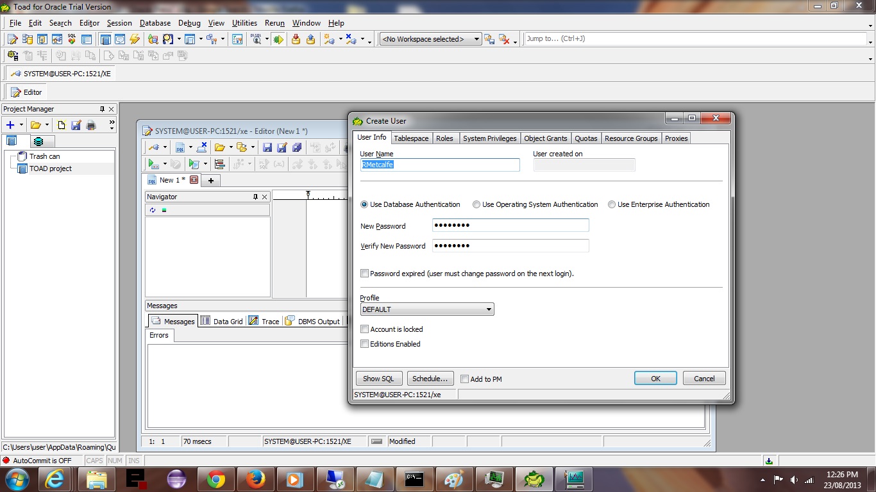This screenshot has width=876, height=492.
Task: Switch to the System Privileges tab
Action: pyautogui.click(x=489, y=138)
